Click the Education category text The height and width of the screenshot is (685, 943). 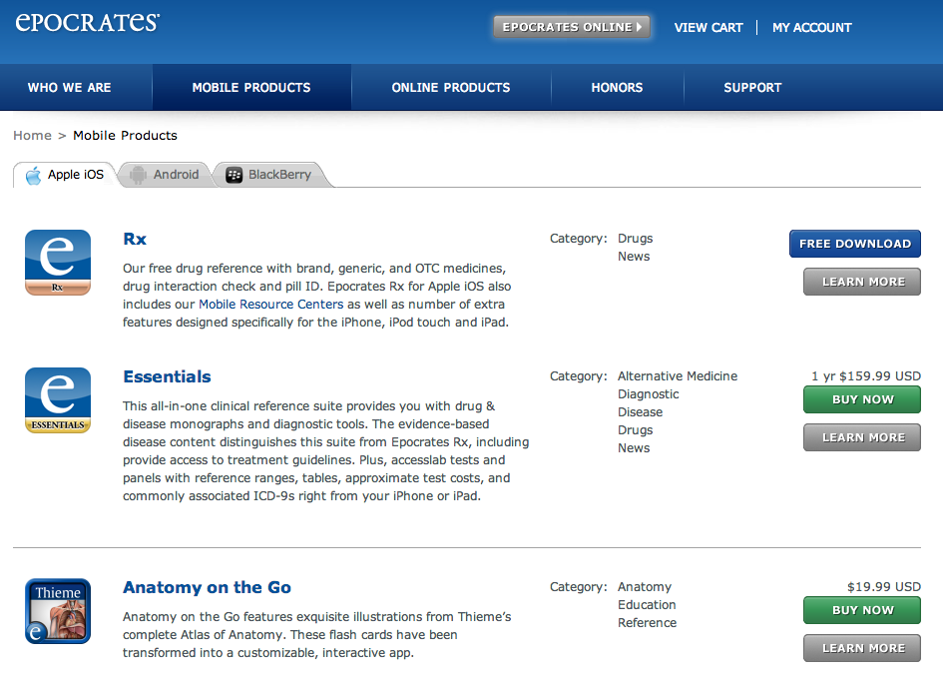[647, 605]
